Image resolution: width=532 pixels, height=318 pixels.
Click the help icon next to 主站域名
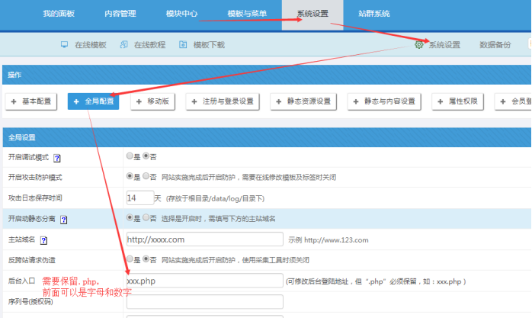(43, 240)
